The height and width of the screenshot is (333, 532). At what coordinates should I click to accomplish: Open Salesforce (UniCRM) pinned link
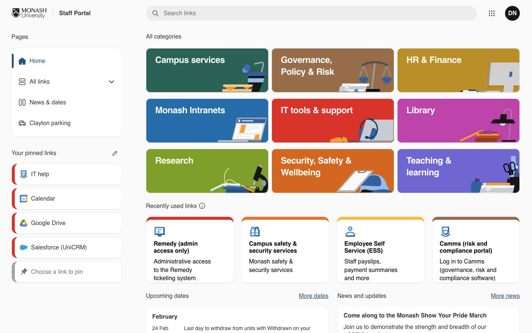tap(67, 248)
